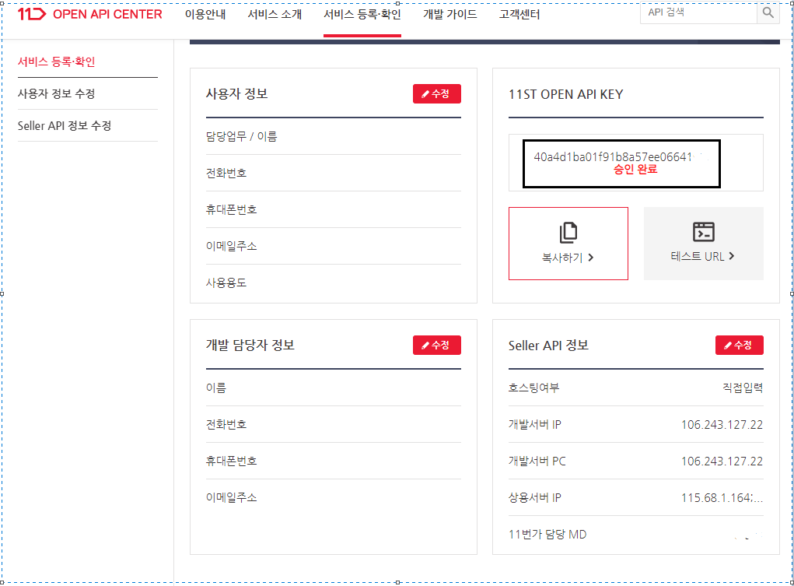Screen dimensions: 794x586
Task: Click 이메일주소 row under 개발 담당자 정보
Action: 333,497
